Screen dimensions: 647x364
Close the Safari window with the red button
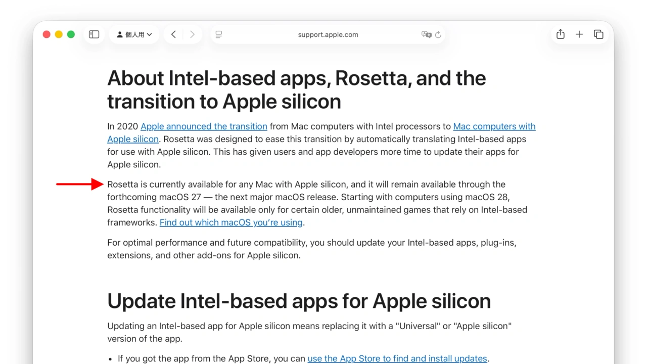pyautogui.click(x=46, y=34)
